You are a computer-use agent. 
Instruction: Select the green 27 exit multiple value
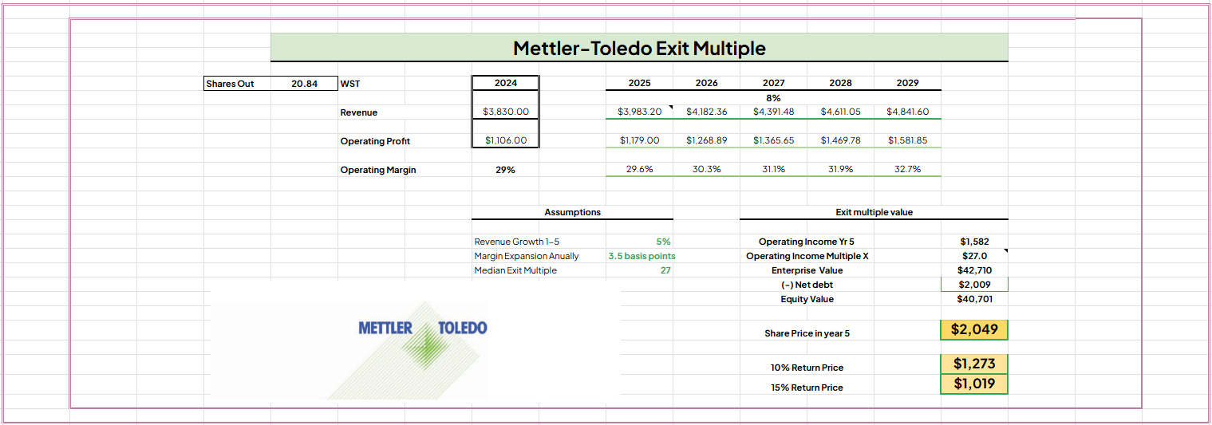tap(639, 270)
